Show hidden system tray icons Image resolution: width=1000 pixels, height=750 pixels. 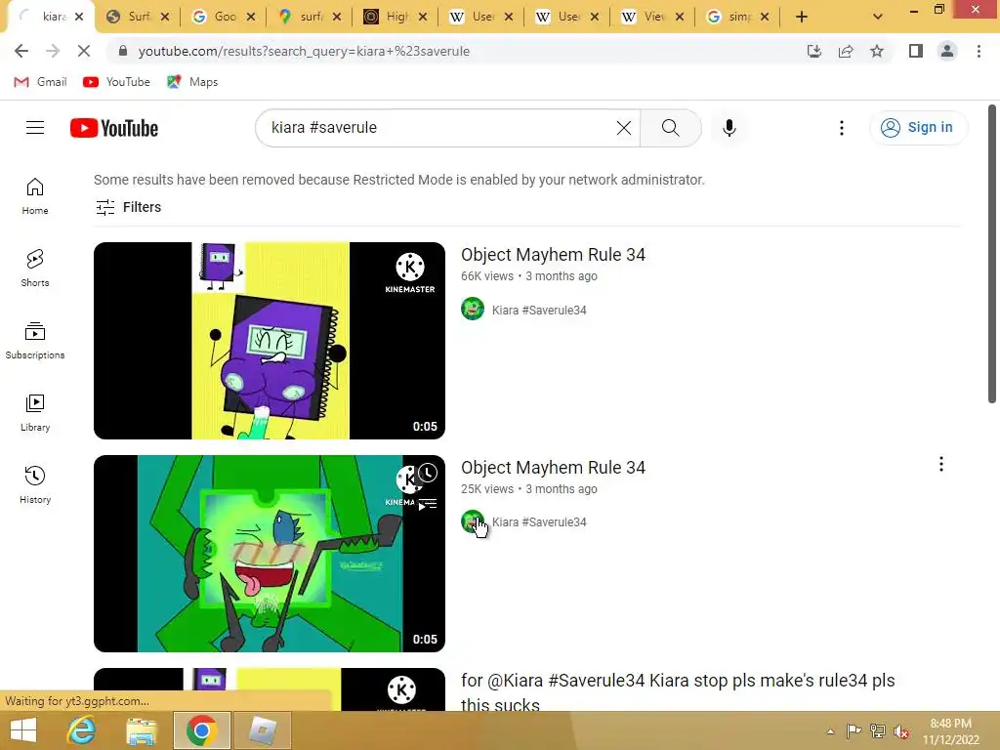tap(830, 731)
